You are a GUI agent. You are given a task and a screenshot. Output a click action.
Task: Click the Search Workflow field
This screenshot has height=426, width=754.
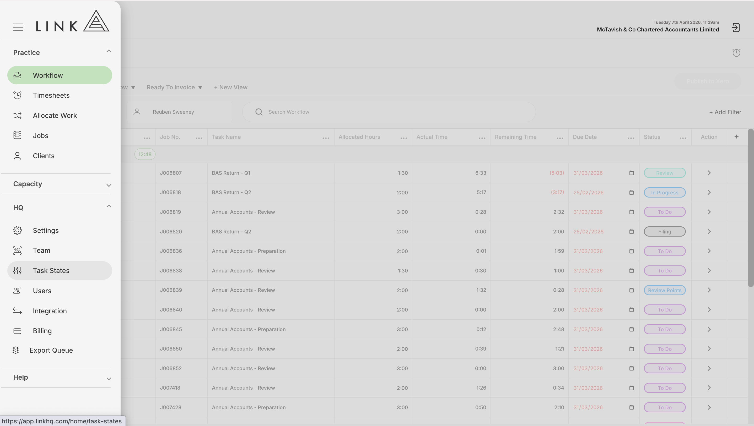(x=389, y=112)
